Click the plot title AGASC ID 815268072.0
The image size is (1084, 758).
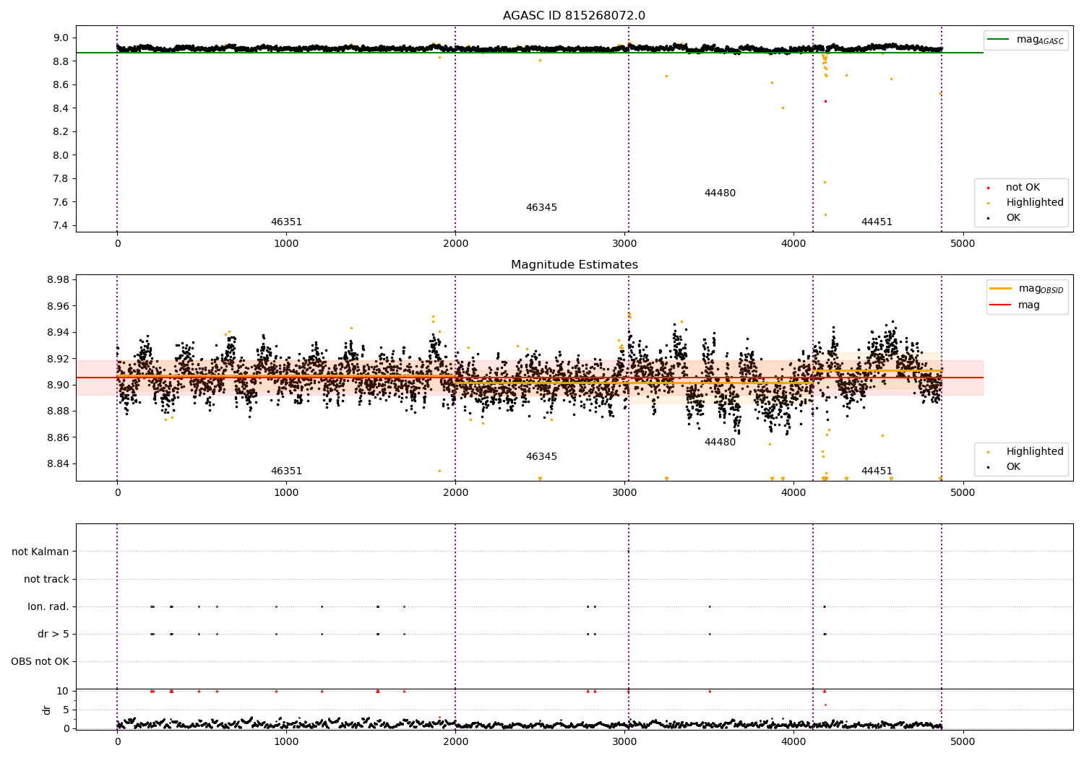[x=574, y=16]
